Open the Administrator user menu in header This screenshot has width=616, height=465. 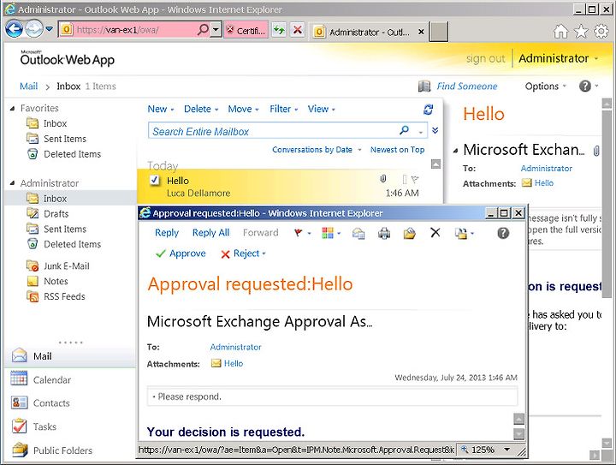[558, 58]
